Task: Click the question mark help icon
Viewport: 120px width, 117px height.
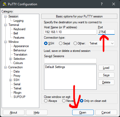Action: point(102,4)
